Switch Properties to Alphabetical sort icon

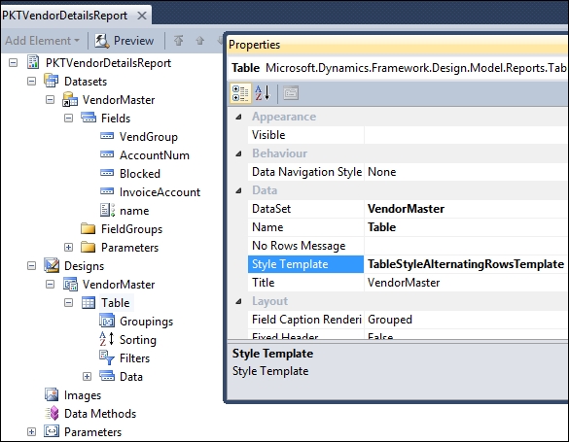pyautogui.click(x=263, y=93)
